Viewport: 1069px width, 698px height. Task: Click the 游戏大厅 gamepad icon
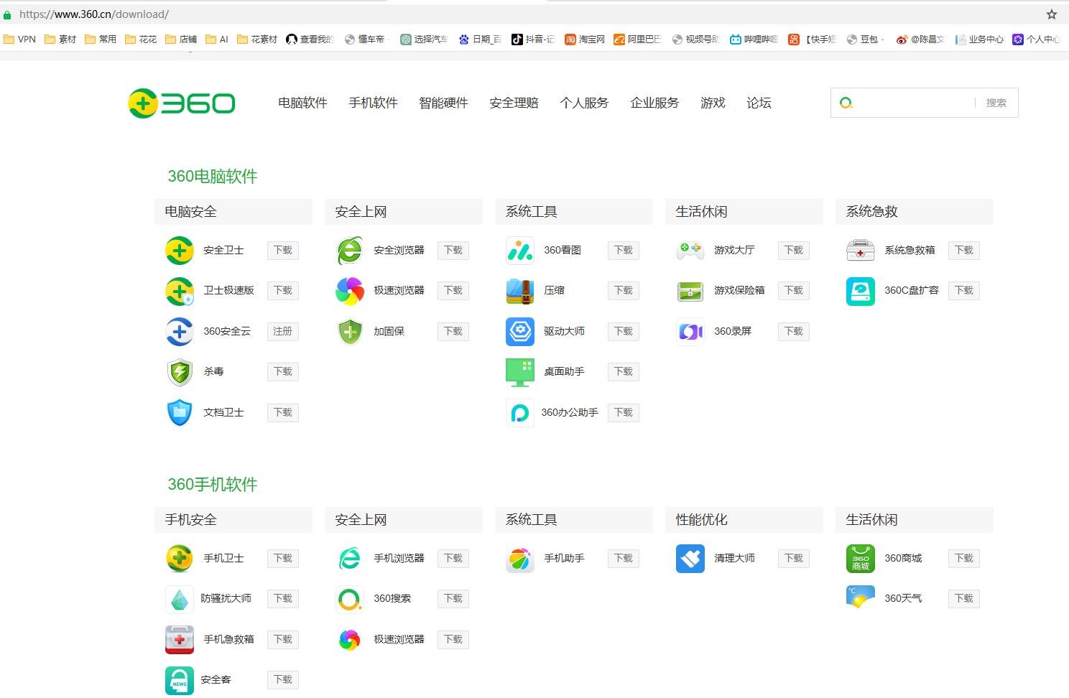tap(690, 250)
